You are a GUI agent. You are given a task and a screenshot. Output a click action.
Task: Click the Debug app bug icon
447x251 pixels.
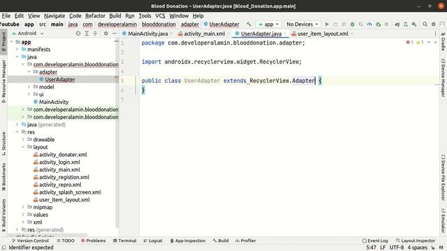(352, 24)
